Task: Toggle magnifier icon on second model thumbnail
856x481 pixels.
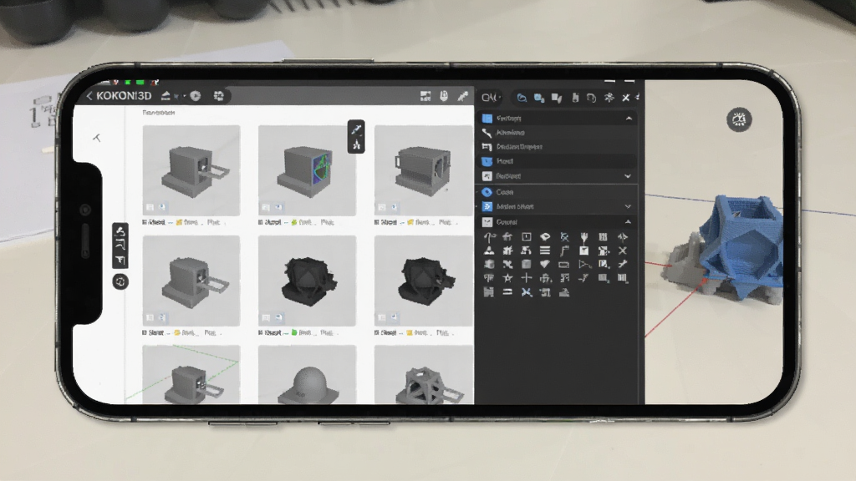Action: (x=278, y=207)
